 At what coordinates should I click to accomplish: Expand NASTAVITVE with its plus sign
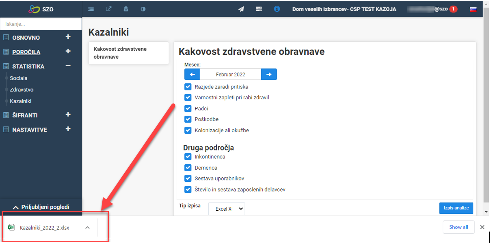point(68,129)
